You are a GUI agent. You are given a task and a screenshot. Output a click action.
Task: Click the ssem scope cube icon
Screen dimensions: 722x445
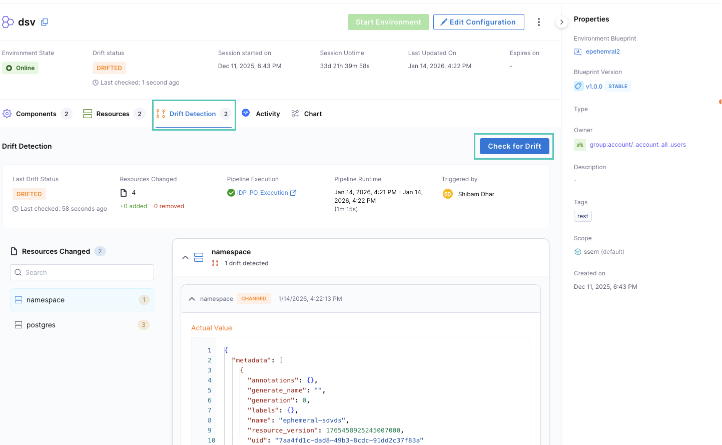click(x=578, y=252)
